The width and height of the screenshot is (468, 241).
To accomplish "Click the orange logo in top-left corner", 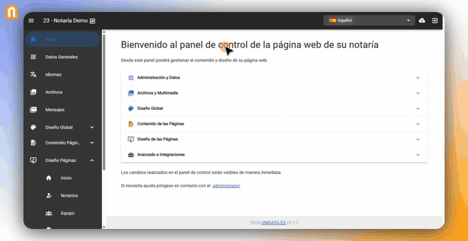I will pyautogui.click(x=11, y=12).
